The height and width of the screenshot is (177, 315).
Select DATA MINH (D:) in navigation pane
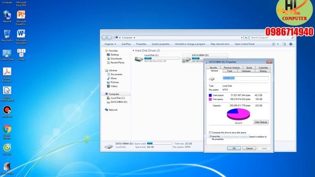pyautogui.click(x=117, y=102)
